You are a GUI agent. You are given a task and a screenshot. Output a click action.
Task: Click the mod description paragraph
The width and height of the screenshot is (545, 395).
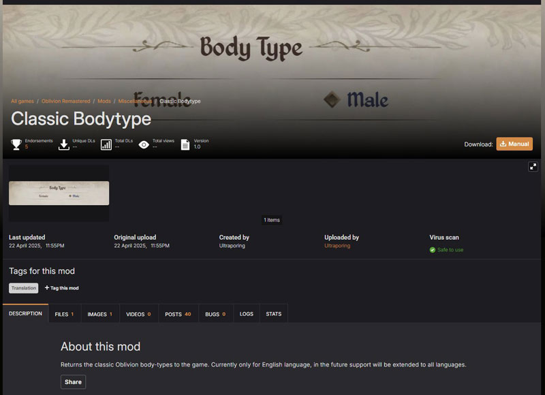264,365
